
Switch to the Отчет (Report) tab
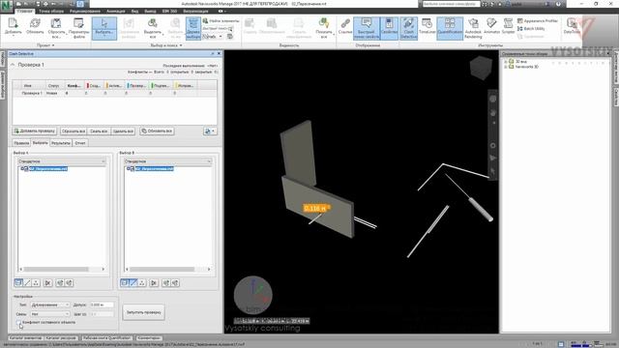tap(80, 143)
